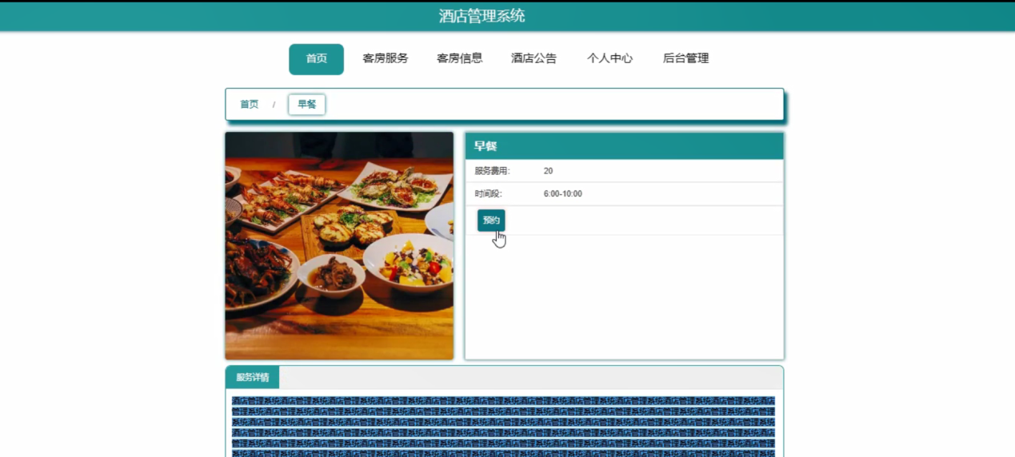Open the breakfast food photo
The width and height of the screenshot is (1015, 457).
click(x=339, y=246)
